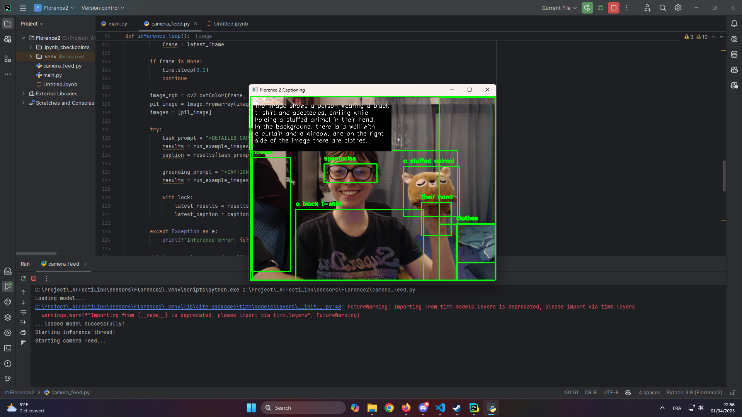Open the Database tool window
742x417 pixels.
[735, 54]
